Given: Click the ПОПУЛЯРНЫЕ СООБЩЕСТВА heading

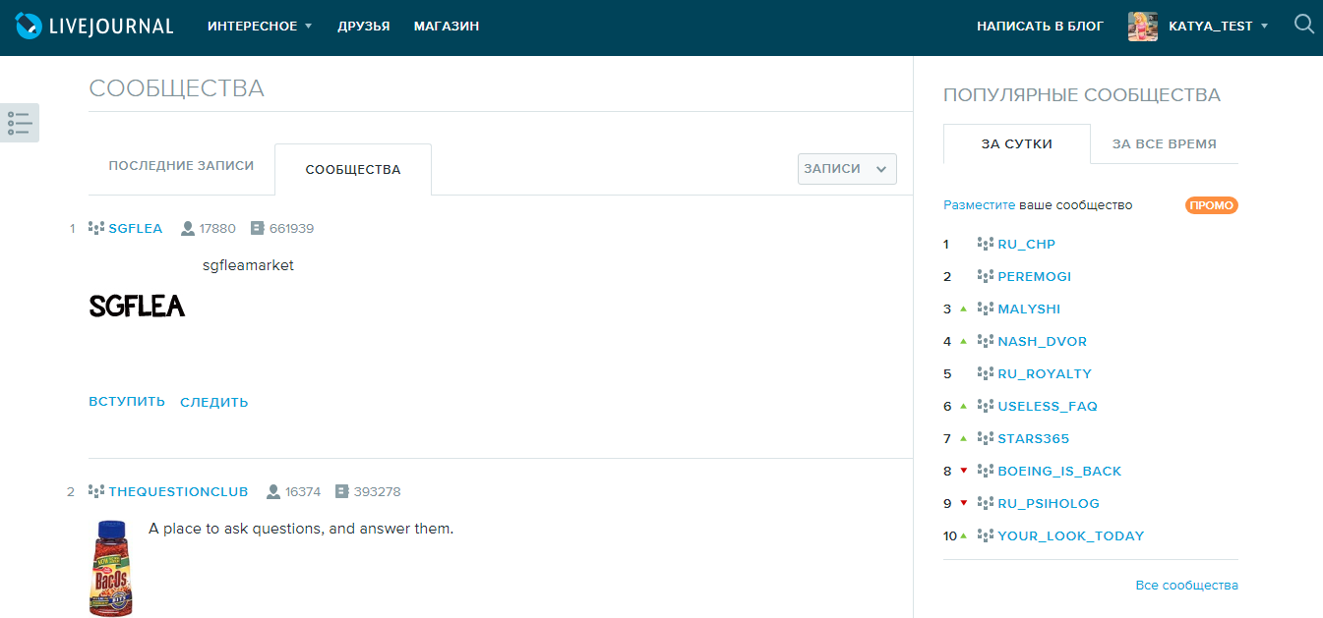Looking at the screenshot, I should tap(1082, 95).
